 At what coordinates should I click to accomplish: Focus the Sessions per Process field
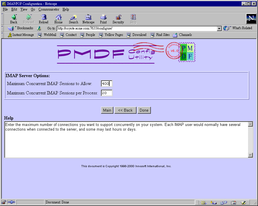click(x=107, y=93)
